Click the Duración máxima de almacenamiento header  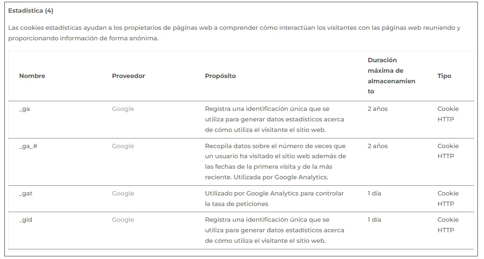click(x=391, y=76)
